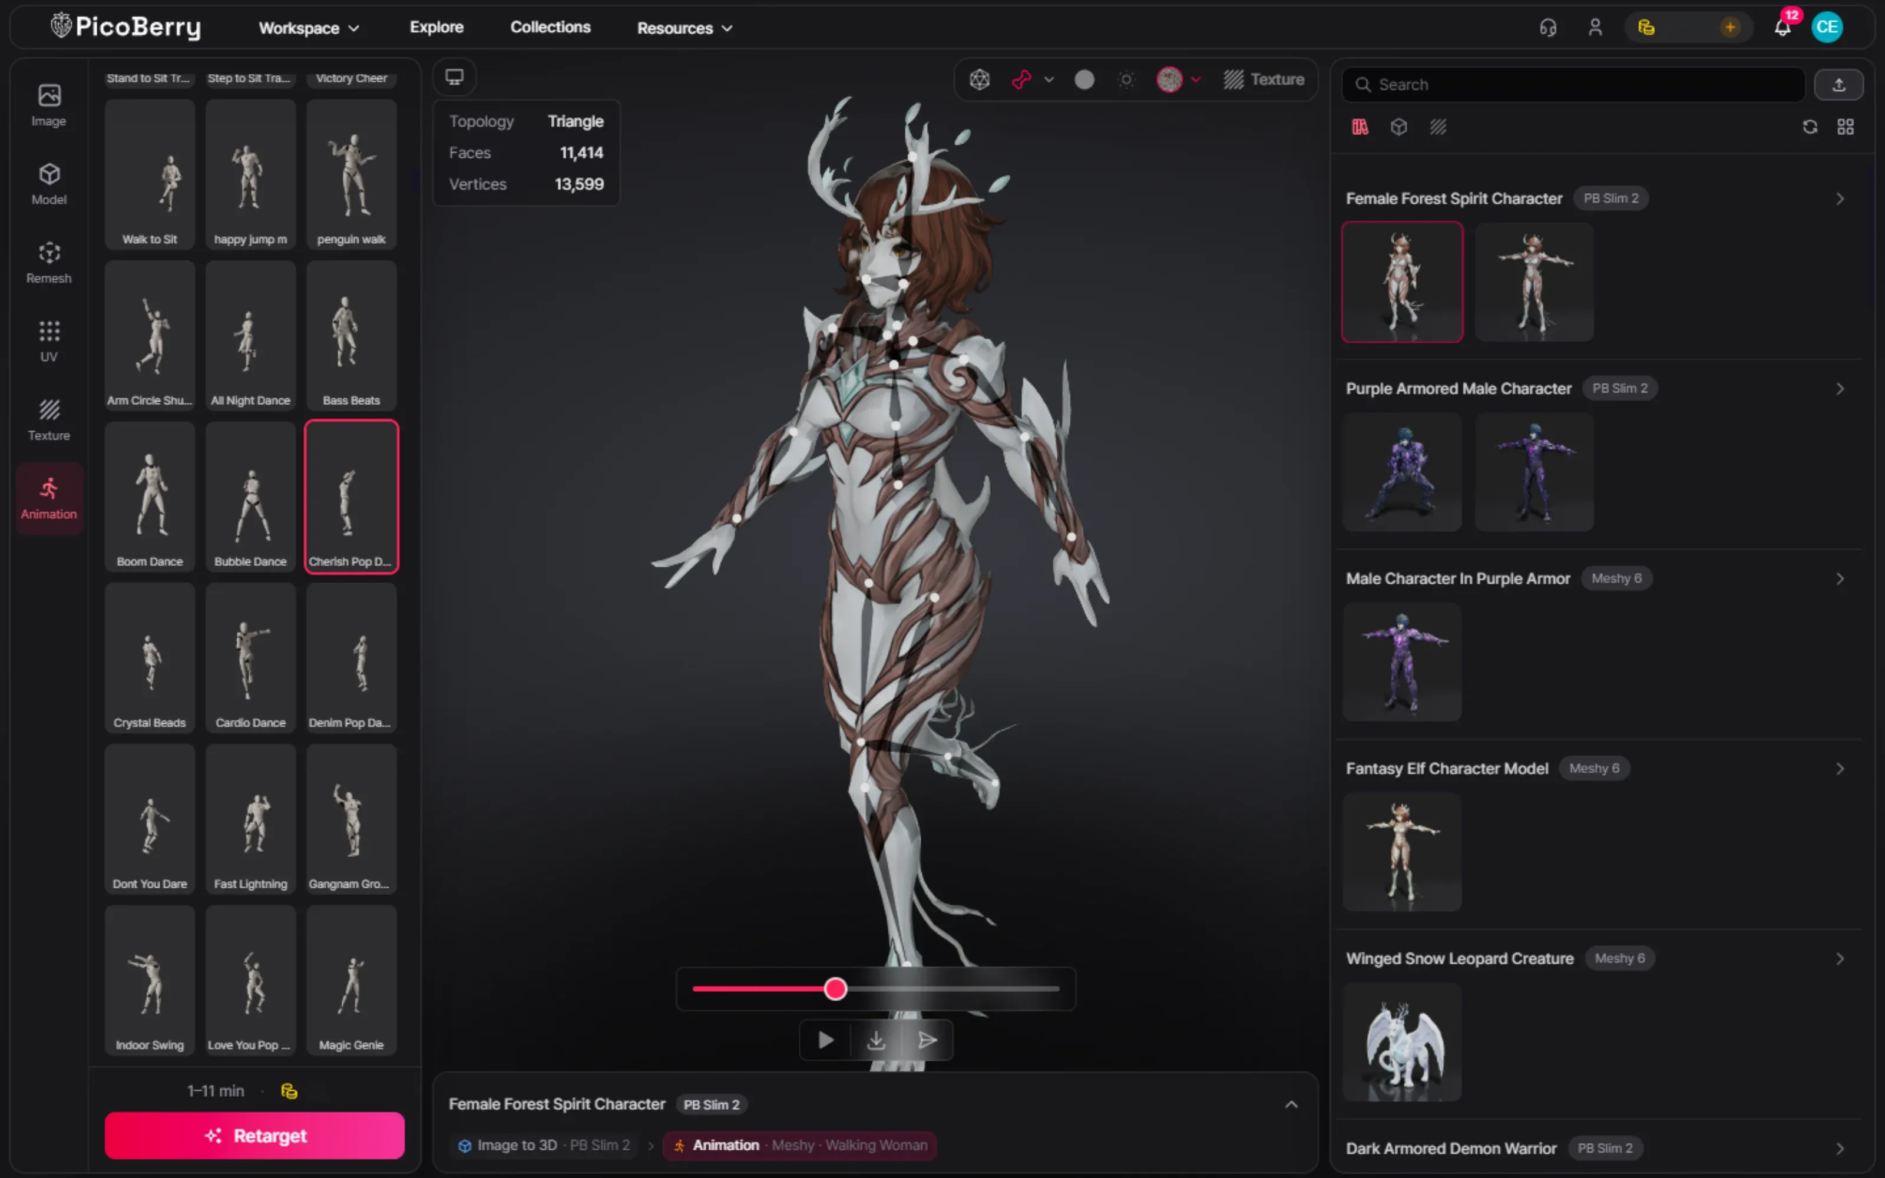
Task: Click the refresh assets icon
Action: click(1810, 127)
